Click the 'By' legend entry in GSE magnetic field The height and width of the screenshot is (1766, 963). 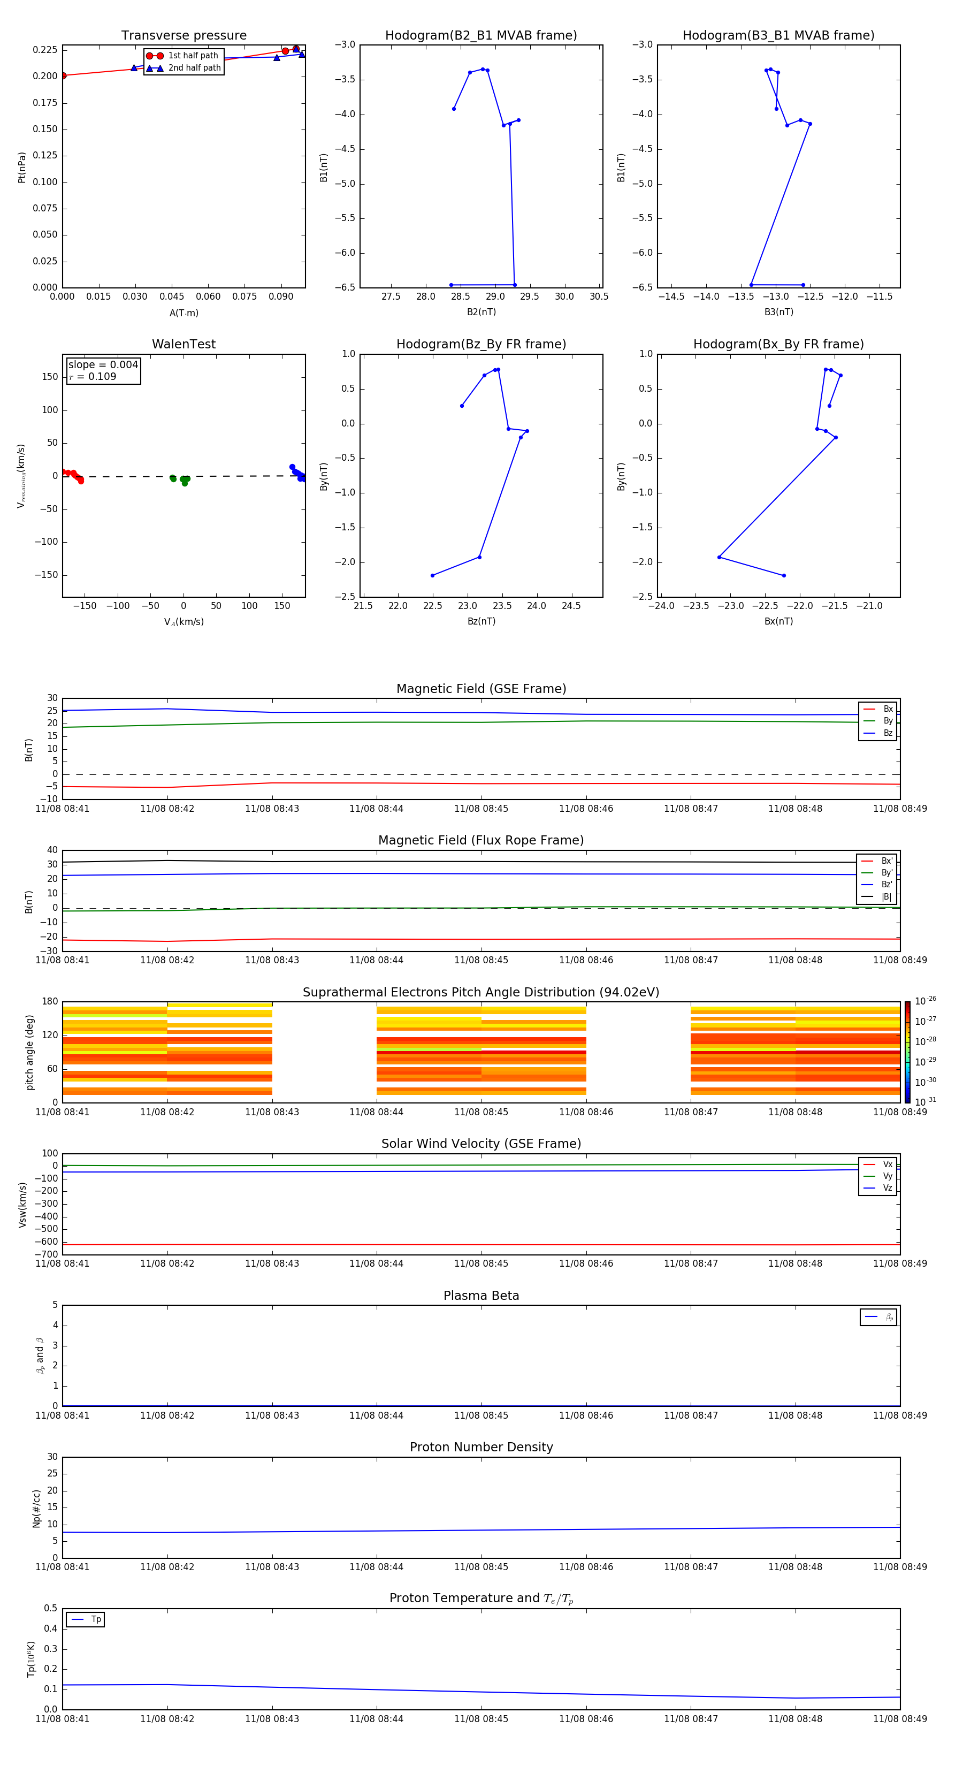pyautogui.click(x=878, y=720)
